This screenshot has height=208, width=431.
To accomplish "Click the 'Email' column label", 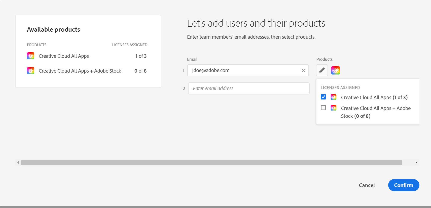I will point(192,59).
